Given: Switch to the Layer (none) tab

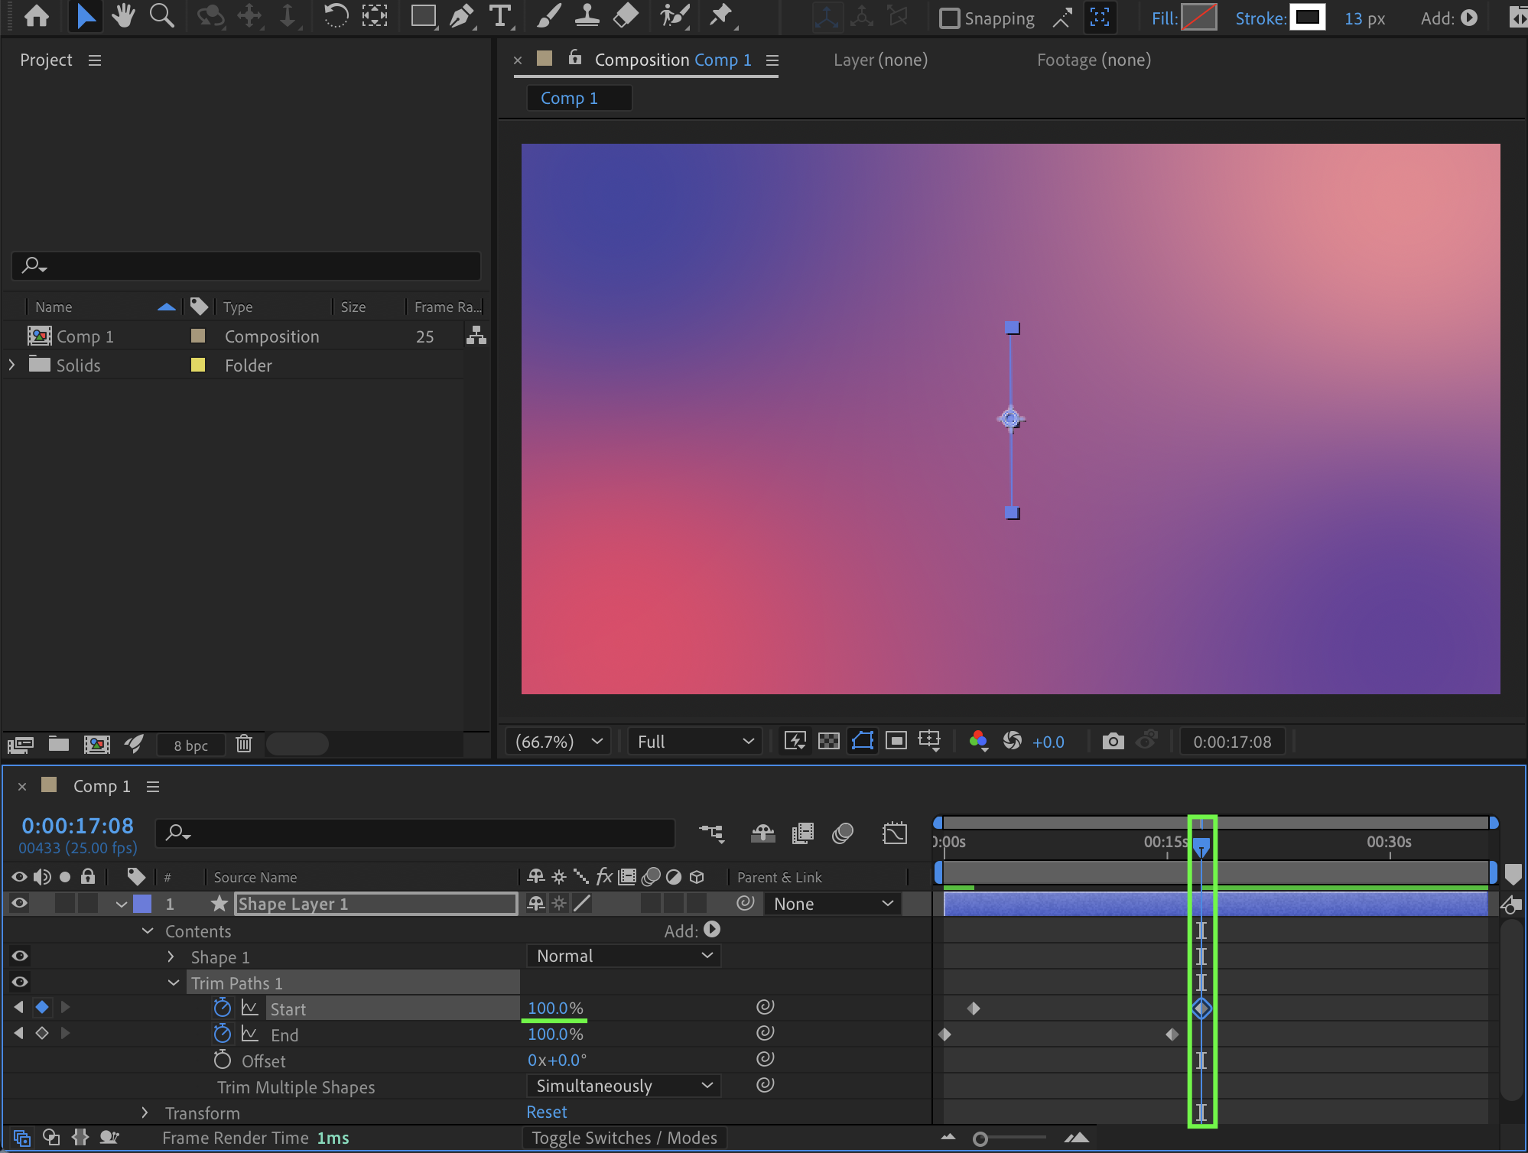Looking at the screenshot, I should click(880, 60).
